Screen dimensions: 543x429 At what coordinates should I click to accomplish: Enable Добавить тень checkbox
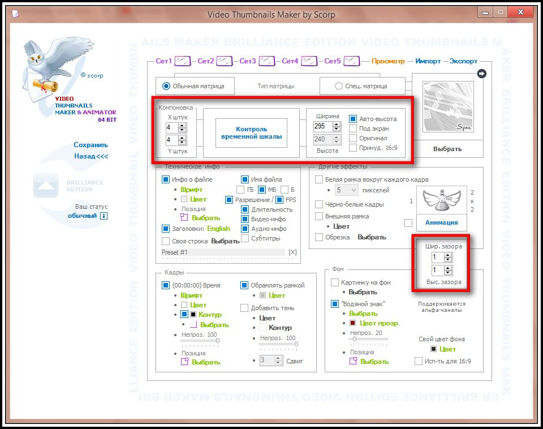244,308
